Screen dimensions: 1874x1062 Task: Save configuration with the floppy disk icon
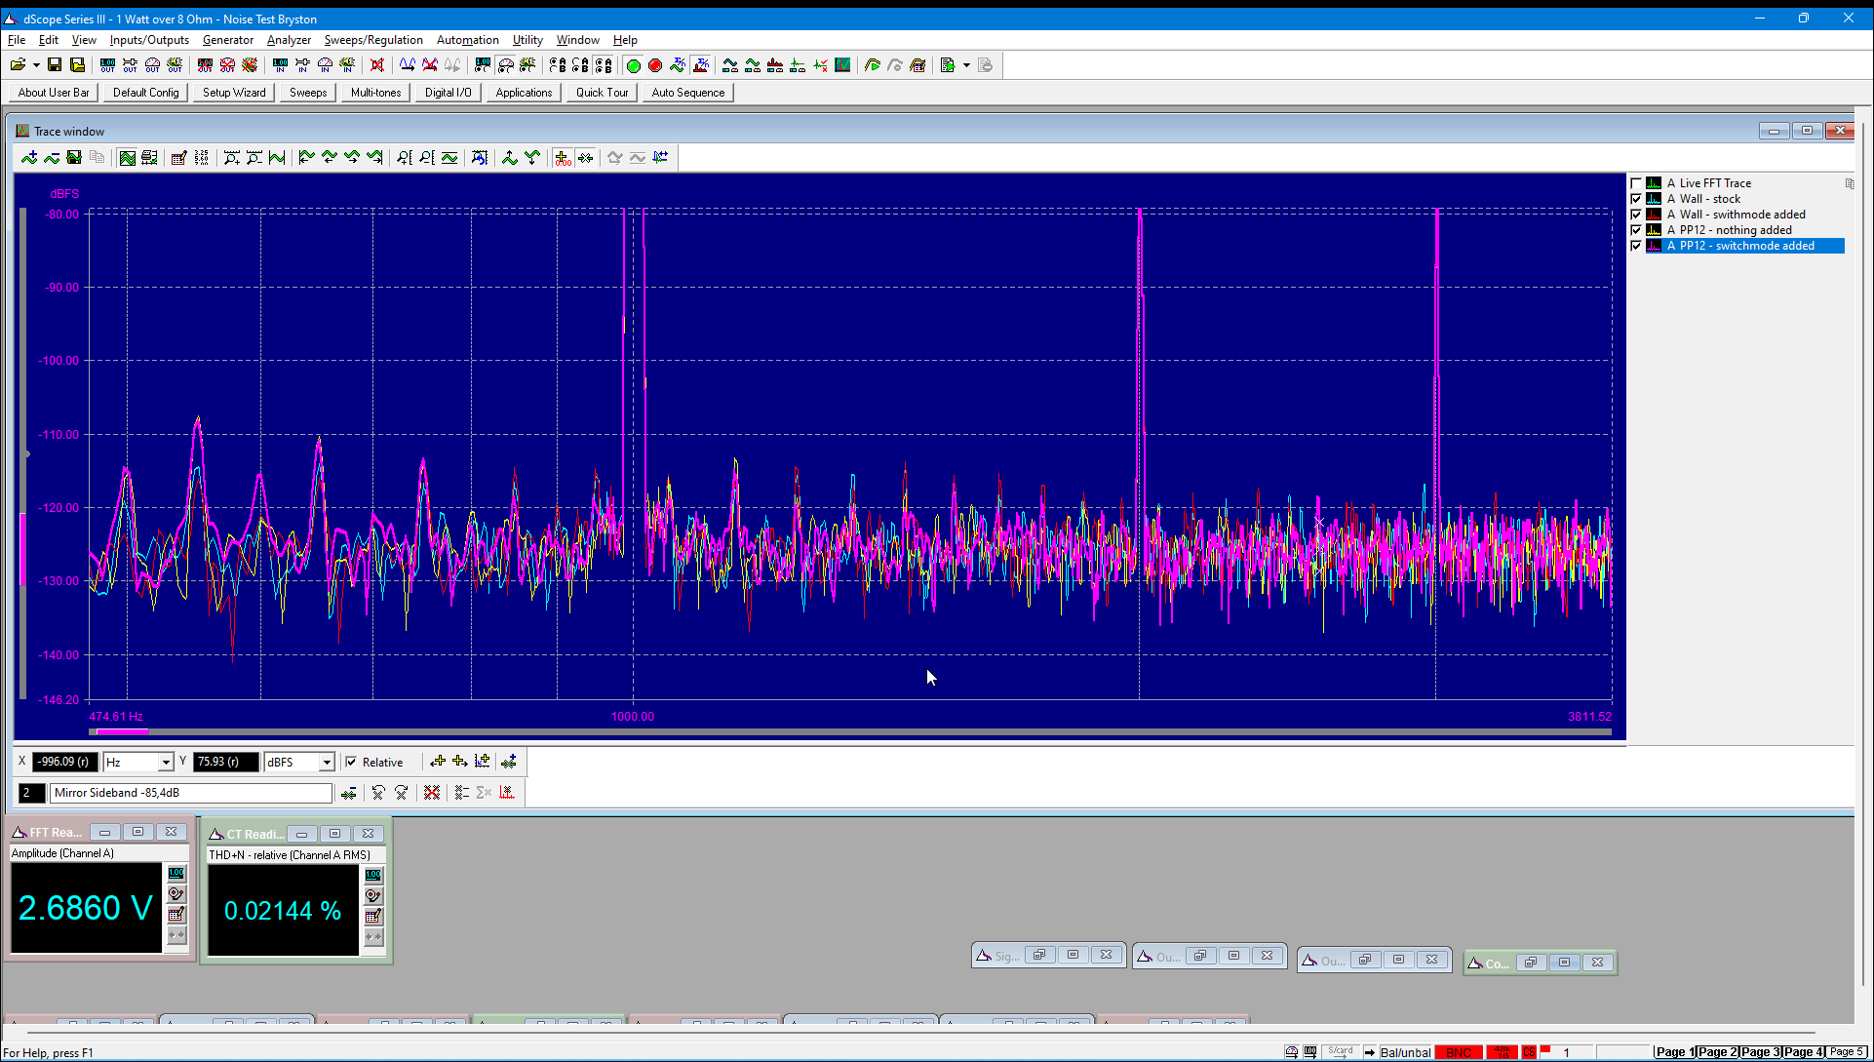click(x=55, y=65)
